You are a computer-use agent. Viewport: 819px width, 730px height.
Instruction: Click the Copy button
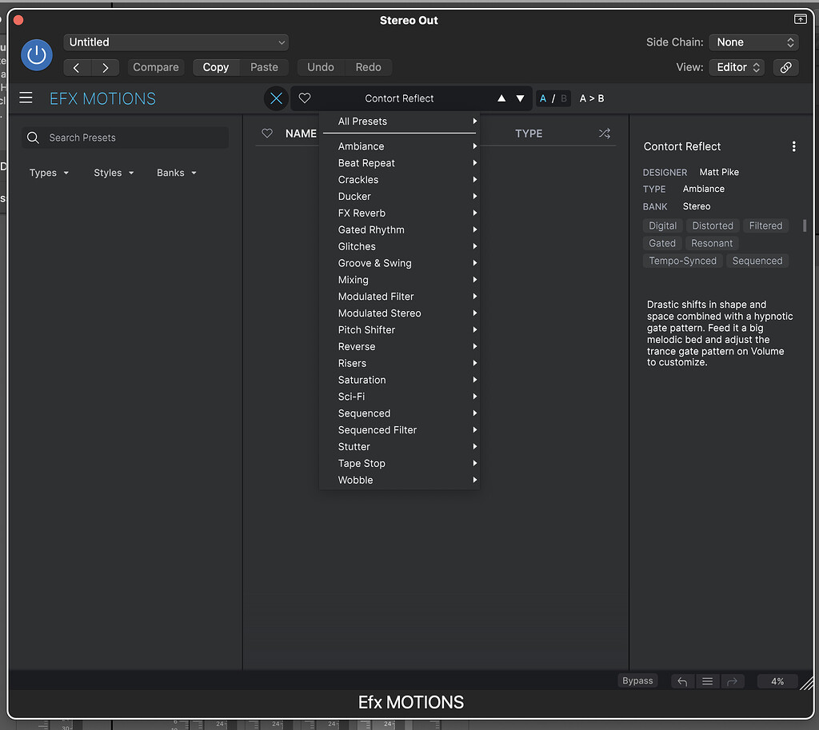[216, 67]
